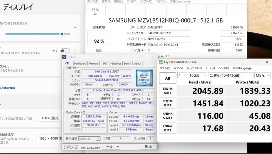Open CrystalDiskInfo ディスク(D) menu

146,1
